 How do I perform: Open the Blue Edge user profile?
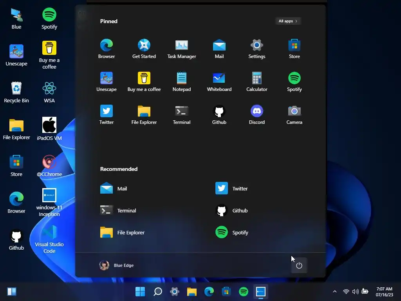point(116,265)
